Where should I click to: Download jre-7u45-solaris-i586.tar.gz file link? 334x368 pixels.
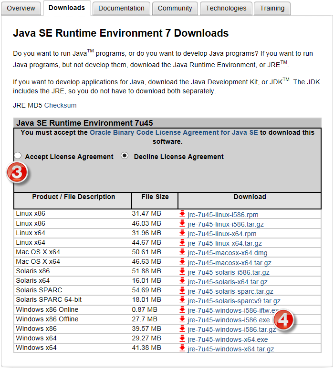tap(229, 272)
